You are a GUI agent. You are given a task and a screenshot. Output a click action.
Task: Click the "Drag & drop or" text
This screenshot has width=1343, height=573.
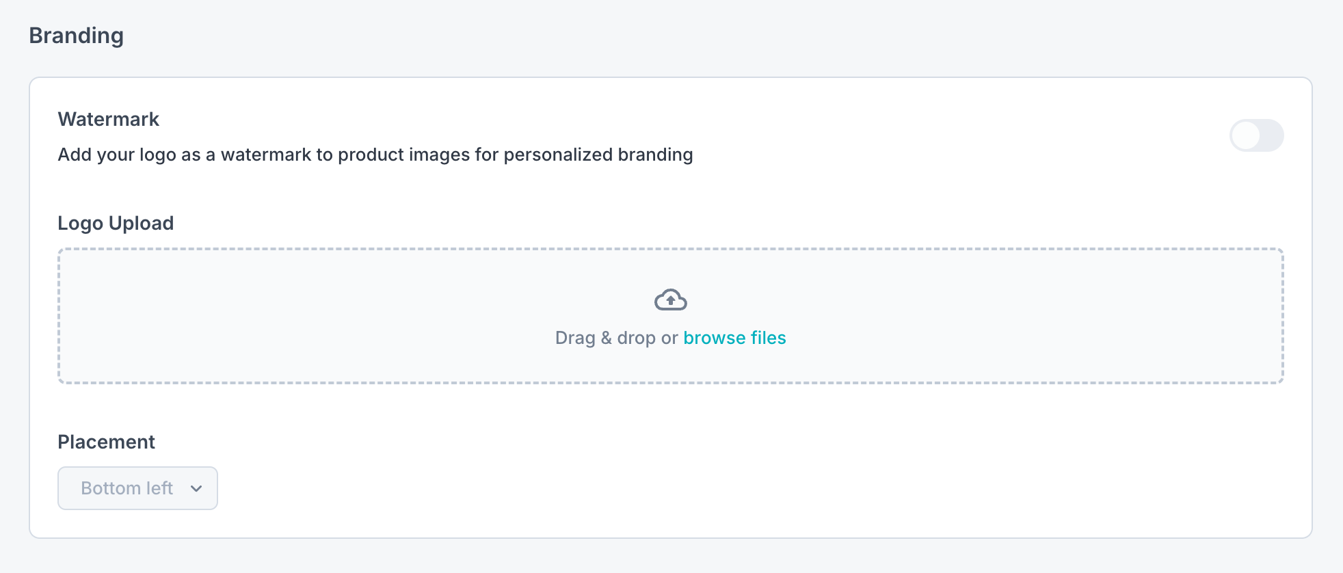pyautogui.click(x=616, y=338)
